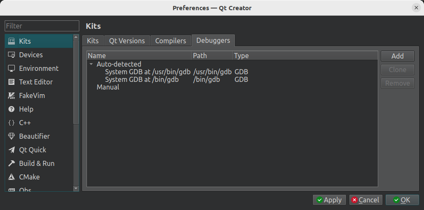Sort debuggers by the Type column header
The image size is (424, 210).
[305, 56]
